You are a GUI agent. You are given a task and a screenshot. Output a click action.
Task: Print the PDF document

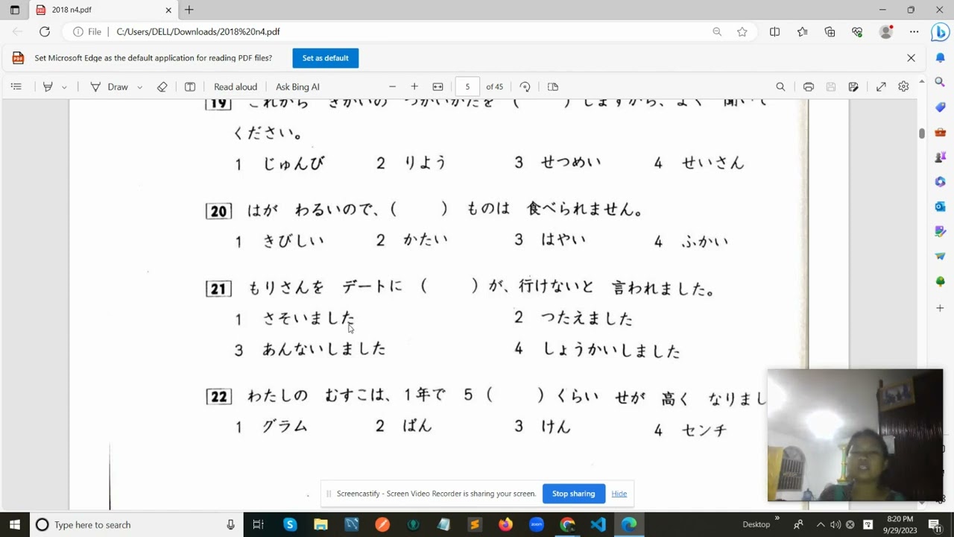pos(809,87)
